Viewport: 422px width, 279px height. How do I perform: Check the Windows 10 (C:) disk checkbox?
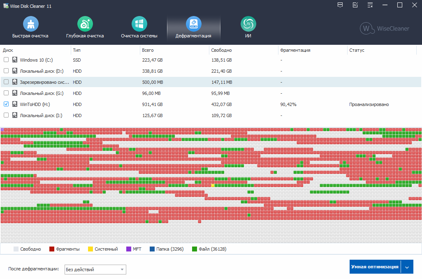click(6, 60)
